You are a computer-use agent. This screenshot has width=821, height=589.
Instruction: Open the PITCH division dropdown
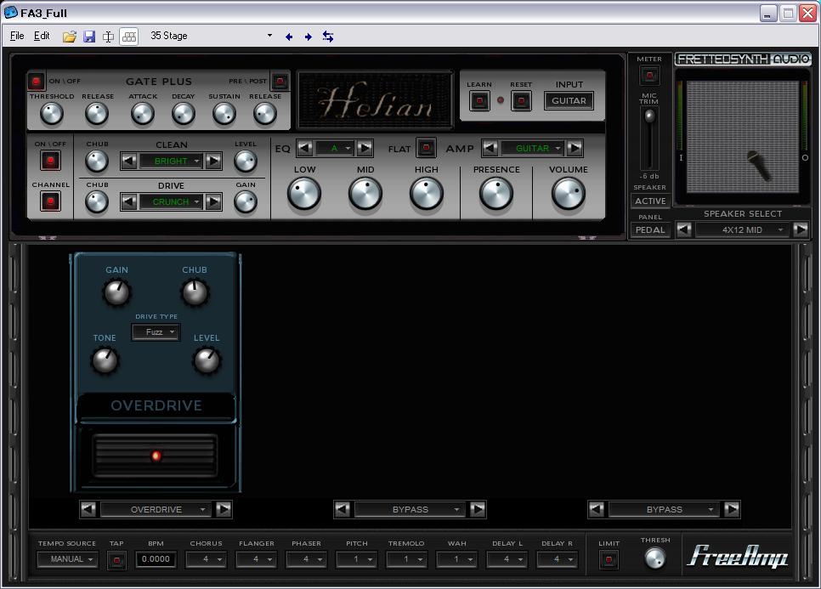(357, 559)
